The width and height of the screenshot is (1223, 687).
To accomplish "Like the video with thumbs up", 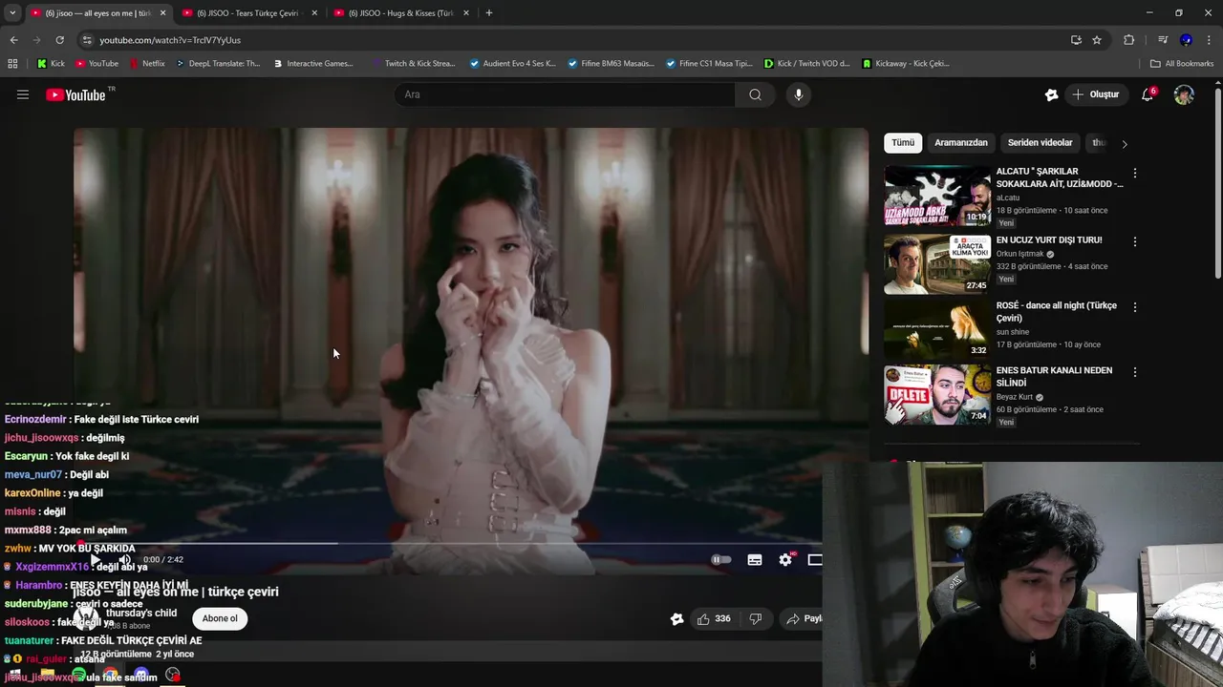I will click(714, 618).
